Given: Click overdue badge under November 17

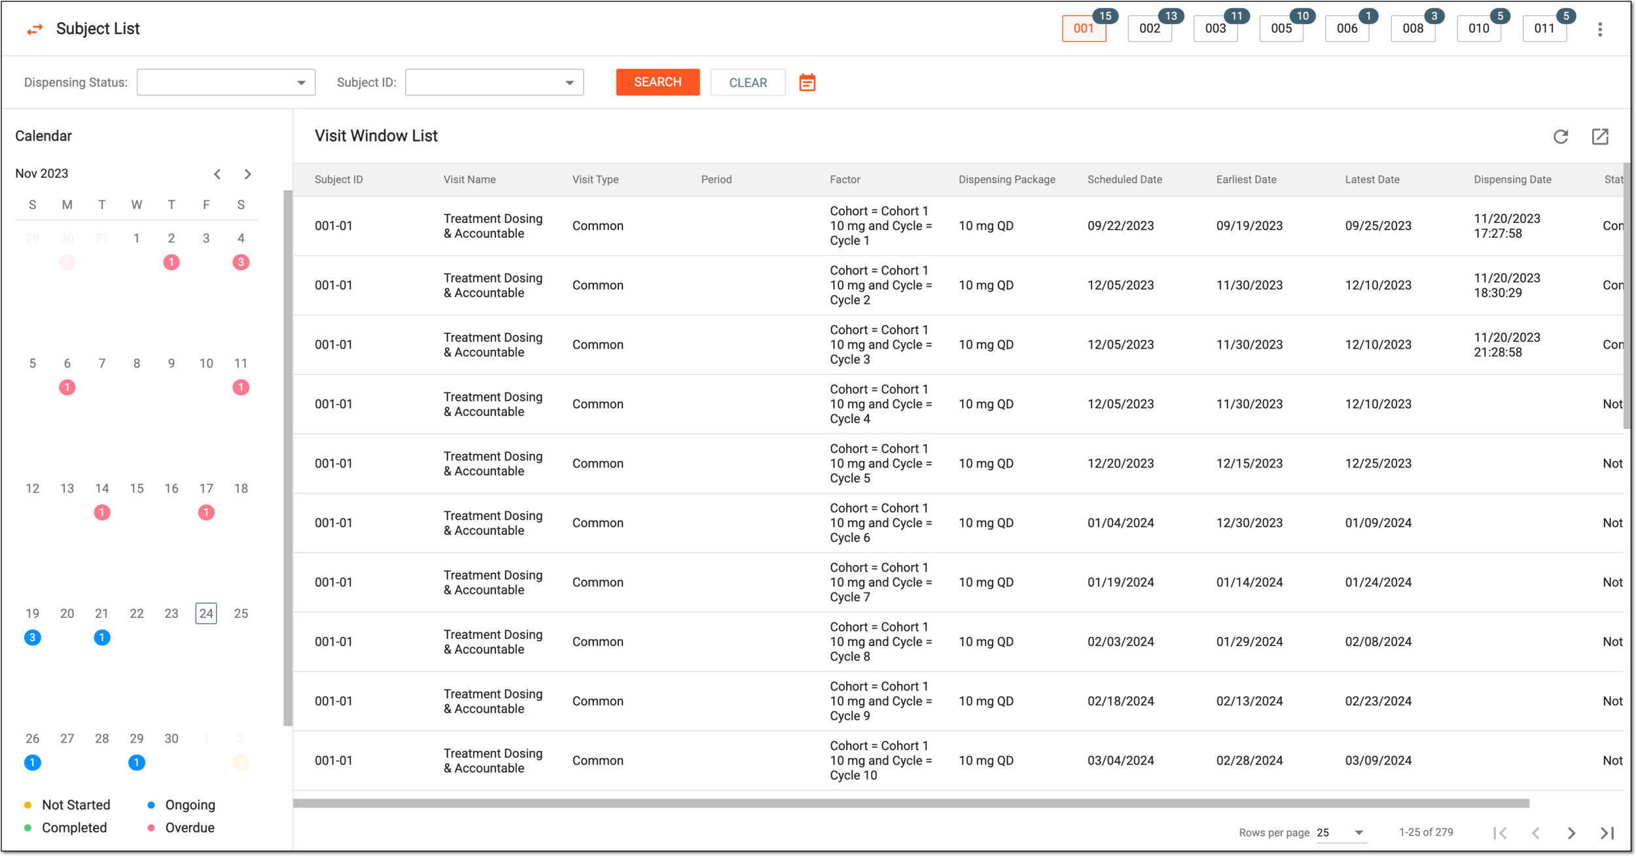Looking at the screenshot, I should click(206, 512).
